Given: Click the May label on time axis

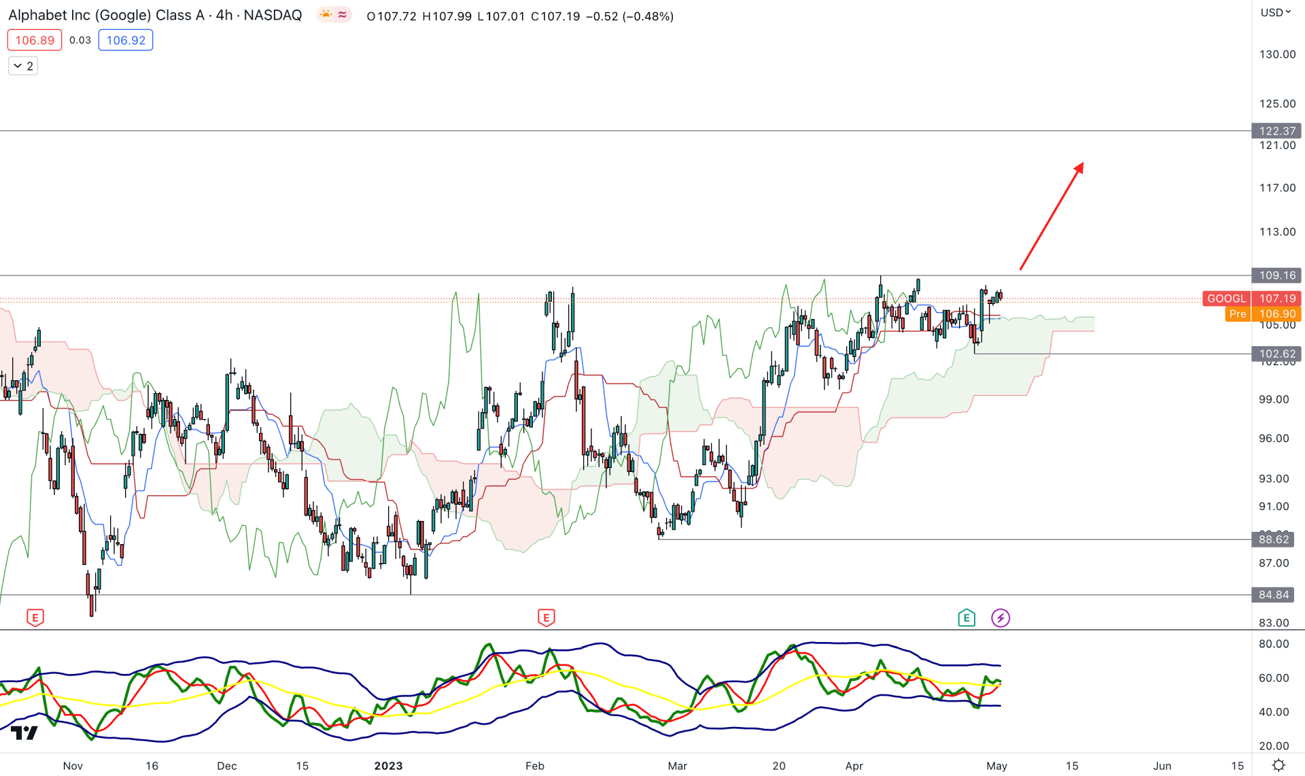Looking at the screenshot, I should click(x=996, y=766).
